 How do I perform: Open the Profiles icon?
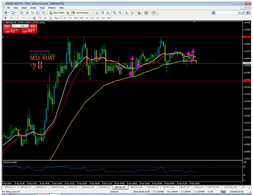13,13
